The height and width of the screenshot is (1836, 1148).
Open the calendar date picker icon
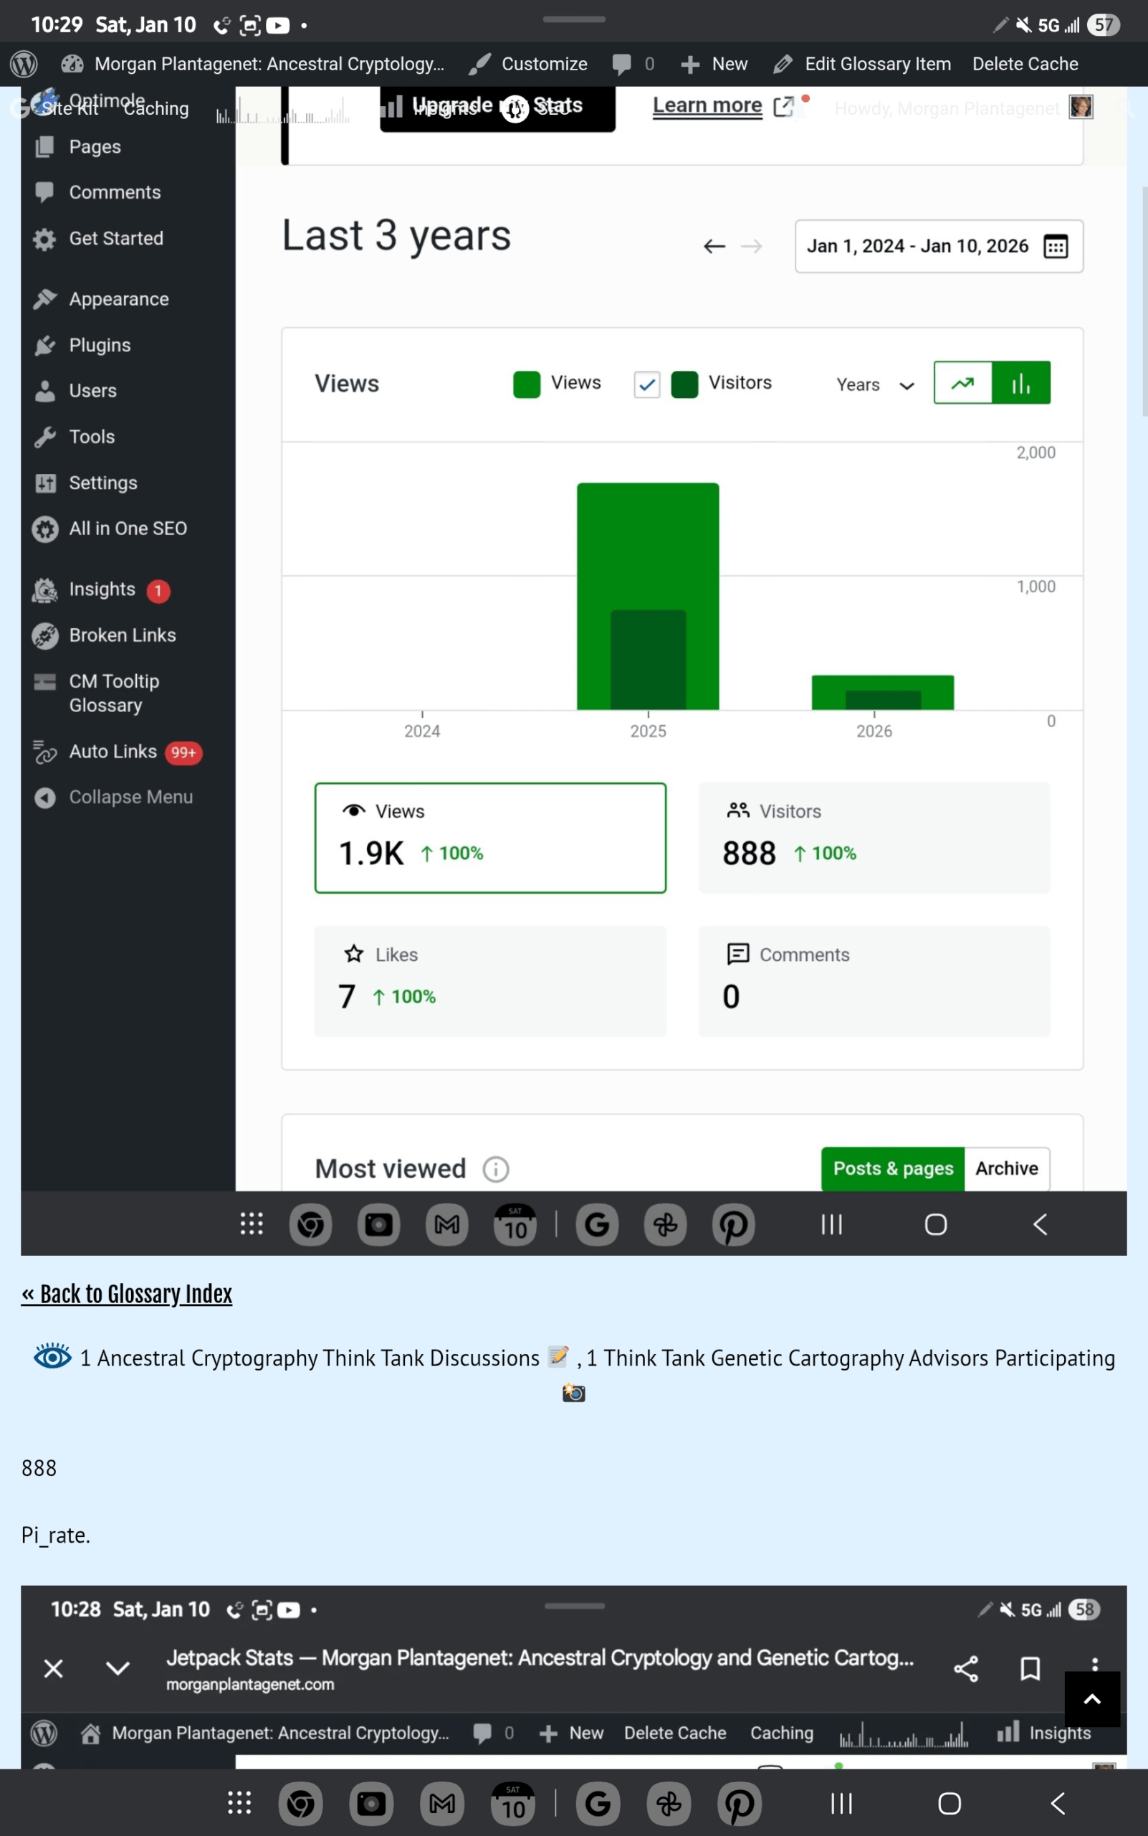point(1056,246)
